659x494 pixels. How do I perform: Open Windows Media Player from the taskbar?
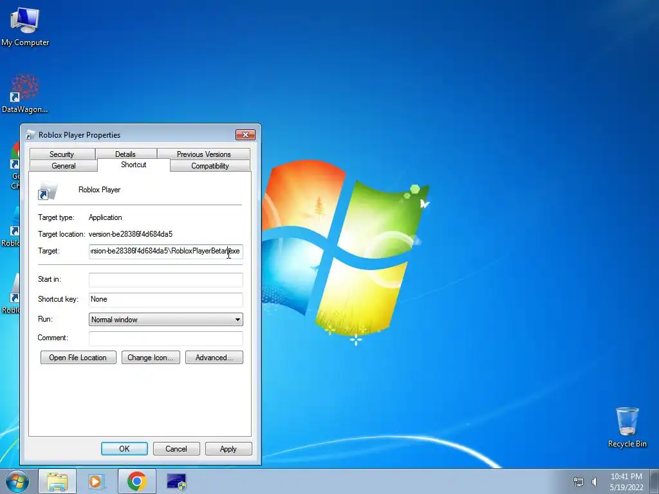(97, 481)
